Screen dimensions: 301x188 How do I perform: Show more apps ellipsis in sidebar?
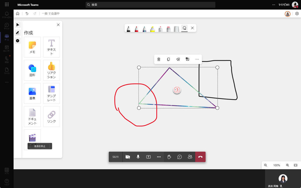coord(7,82)
